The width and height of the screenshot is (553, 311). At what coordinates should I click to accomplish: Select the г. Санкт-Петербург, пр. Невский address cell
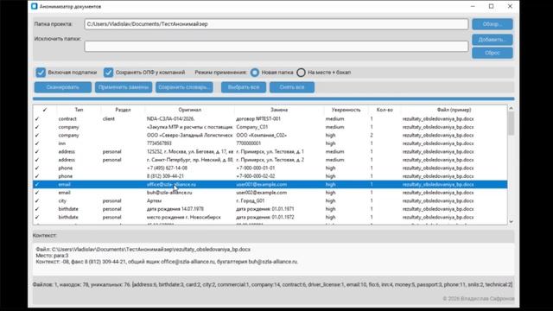coord(190,160)
